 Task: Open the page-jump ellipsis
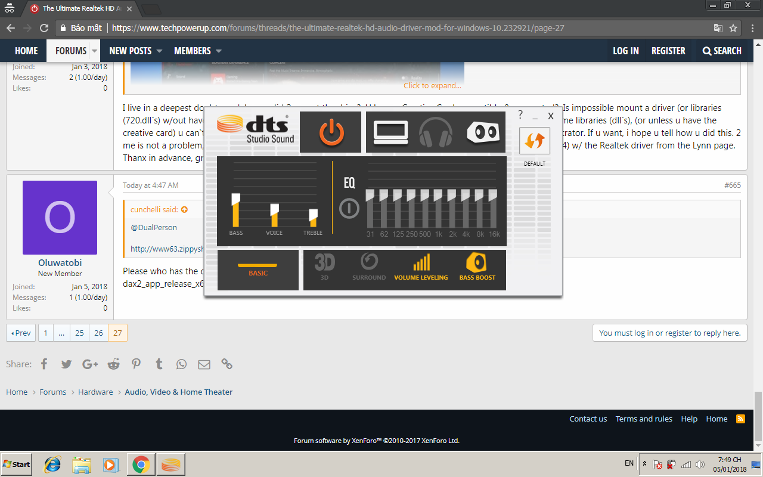point(61,333)
